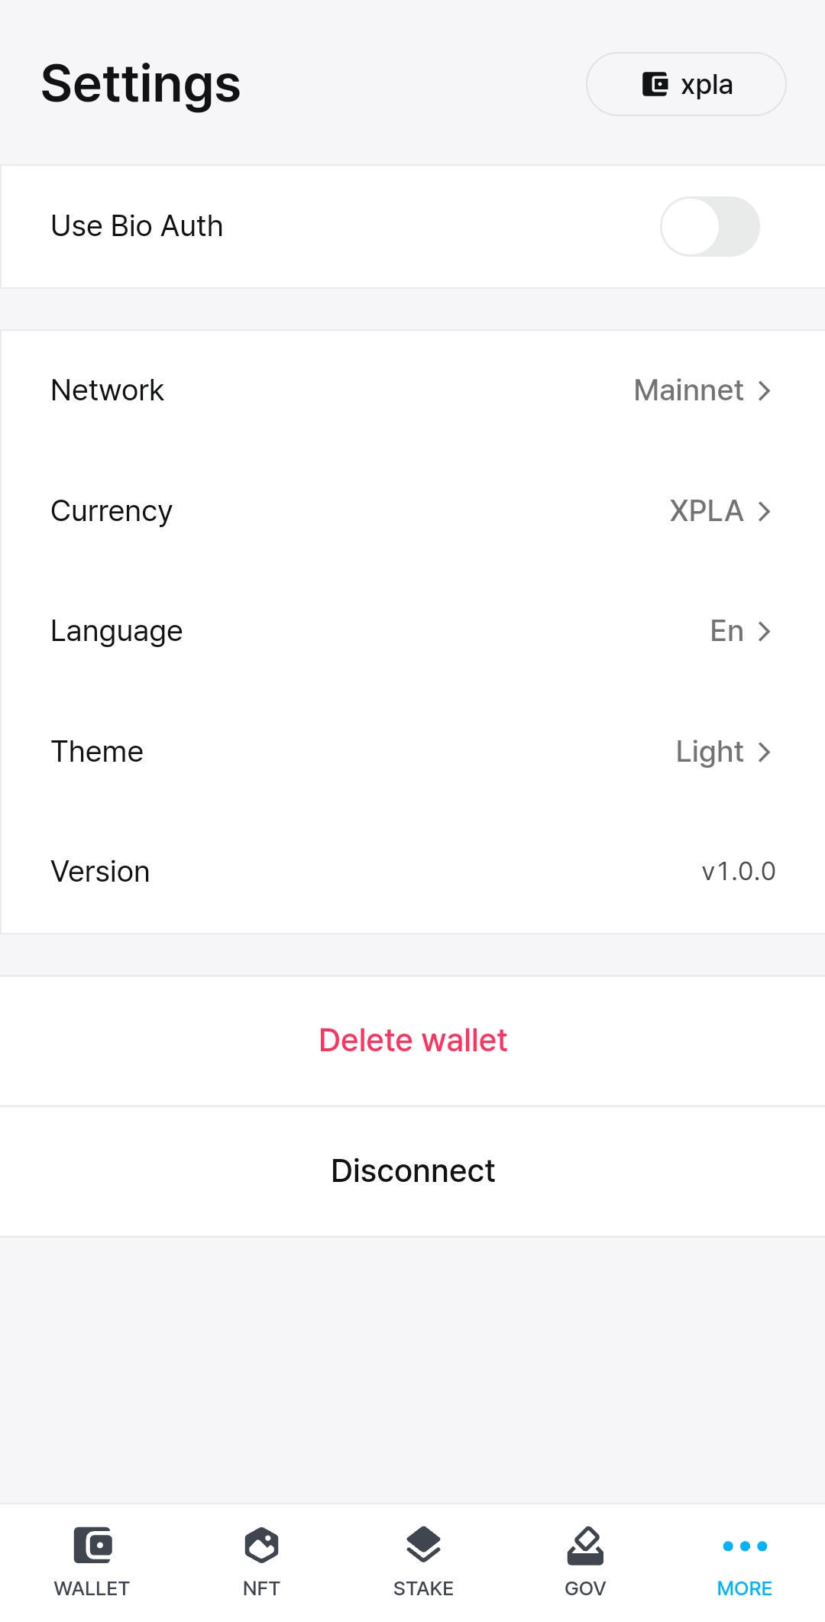This screenshot has height=1622, width=825.
Task: Open the NFT tab icon
Action: [261, 1545]
